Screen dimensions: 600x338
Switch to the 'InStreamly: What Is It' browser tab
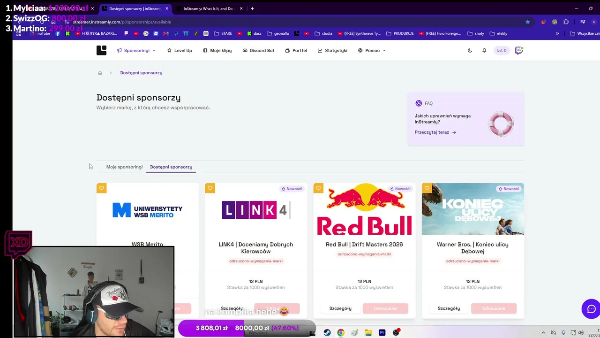tap(208, 8)
